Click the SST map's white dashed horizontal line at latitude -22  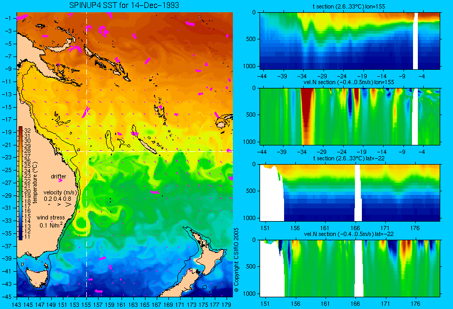click(x=144, y=151)
